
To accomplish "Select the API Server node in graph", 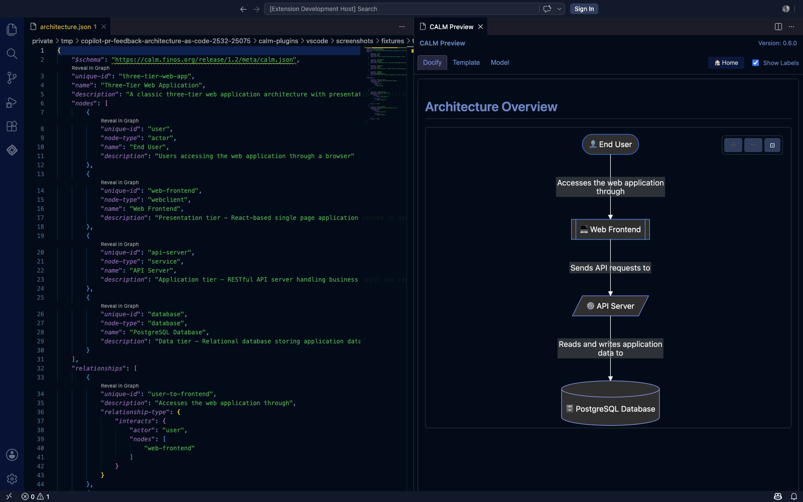I will tap(610, 306).
